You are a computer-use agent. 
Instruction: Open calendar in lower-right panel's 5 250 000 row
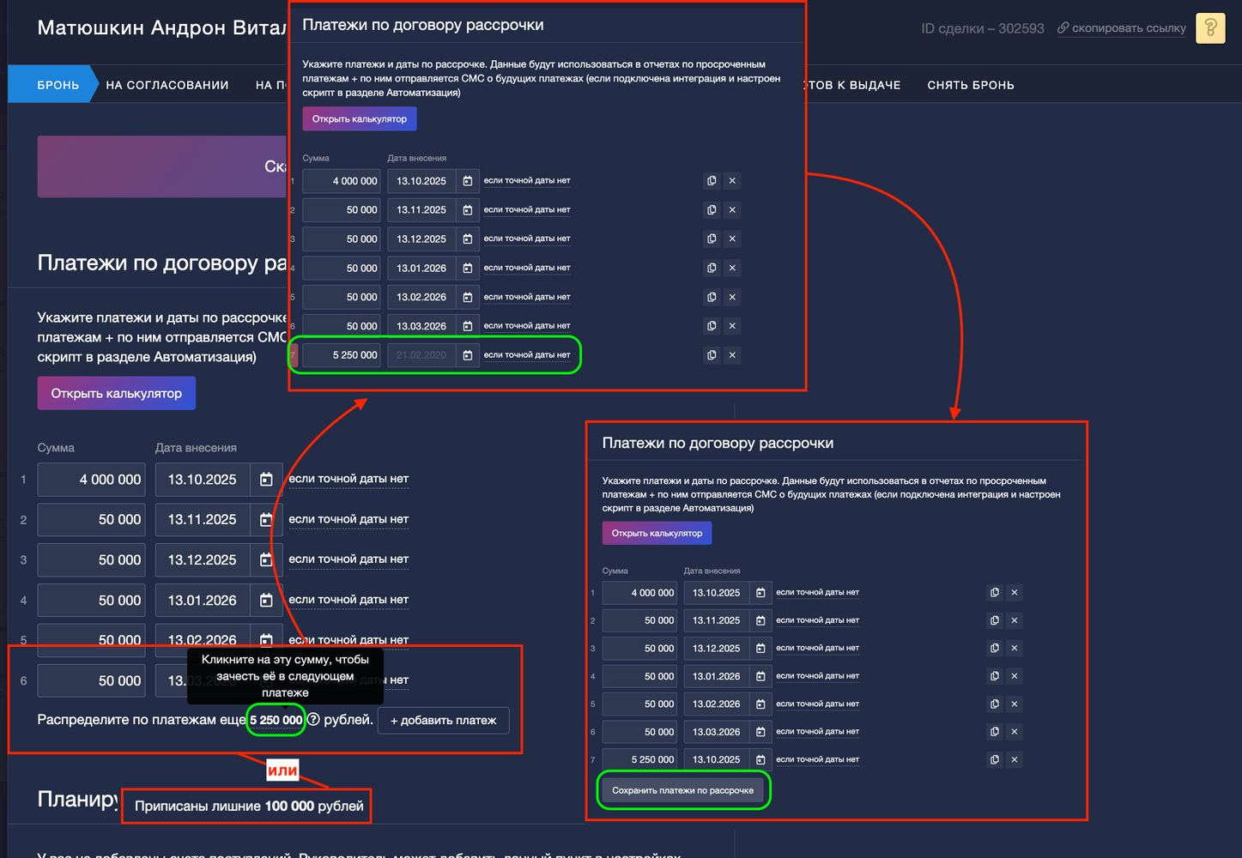pyautogui.click(x=760, y=759)
